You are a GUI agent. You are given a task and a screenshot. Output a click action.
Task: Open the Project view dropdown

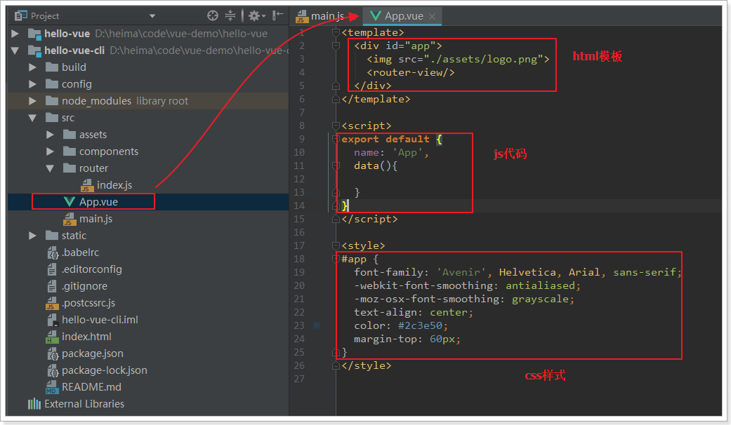click(152, 16)
